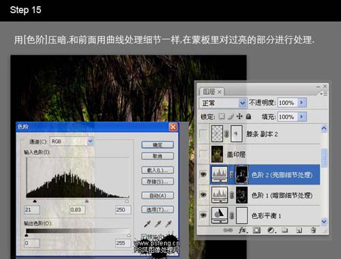The width and height of the screenshot is (341, 259).
Task: Click the 选项(T)... button
Action: [158, 210]
